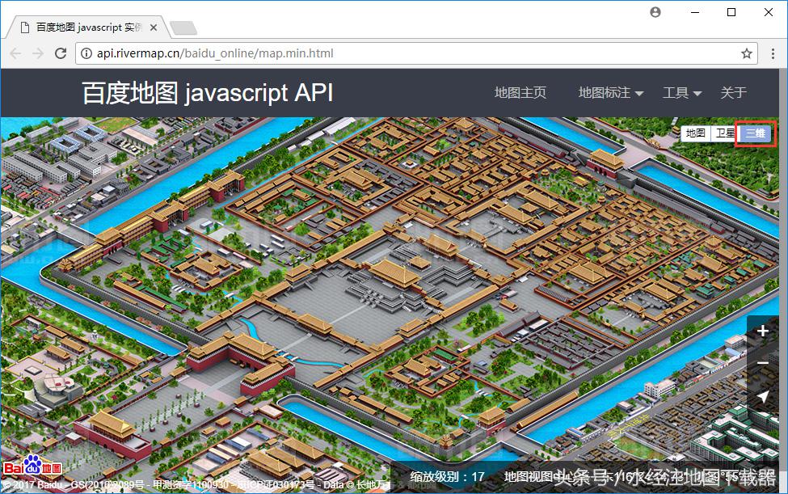
Task: Click the browser refresh icon
Action: (x=61, y=53)
